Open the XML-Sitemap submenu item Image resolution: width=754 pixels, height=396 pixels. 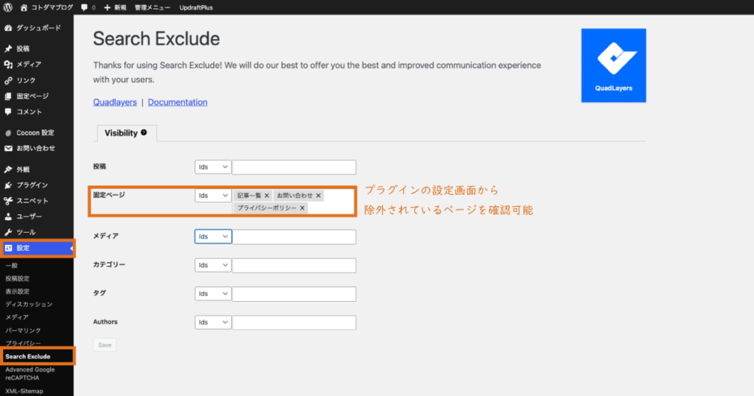point(24,391)
